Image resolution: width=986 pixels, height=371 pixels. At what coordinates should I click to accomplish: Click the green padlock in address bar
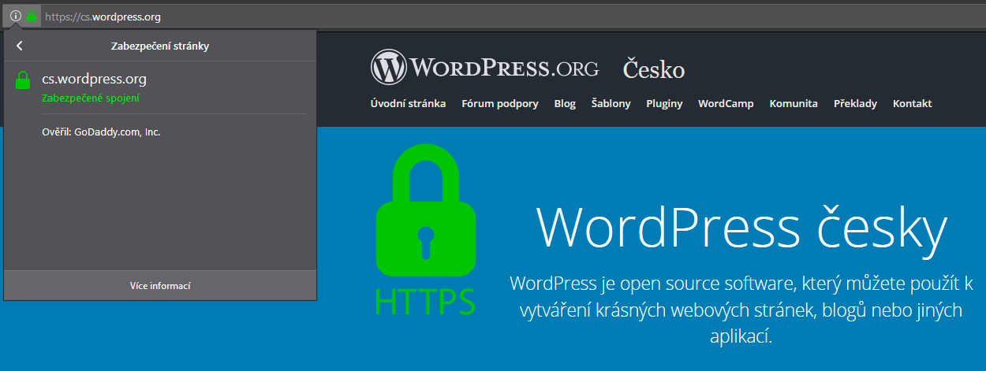(x=32, y=16)
